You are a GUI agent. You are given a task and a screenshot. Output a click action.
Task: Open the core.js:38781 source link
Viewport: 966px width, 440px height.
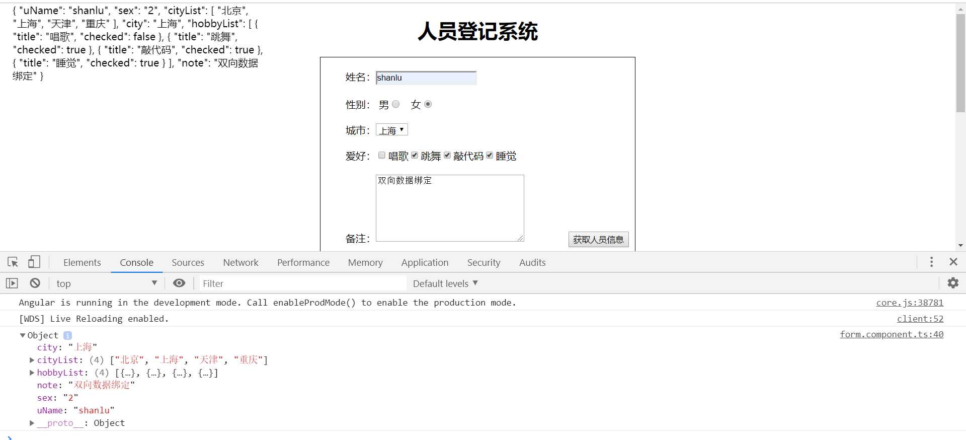tap(910, 303)
